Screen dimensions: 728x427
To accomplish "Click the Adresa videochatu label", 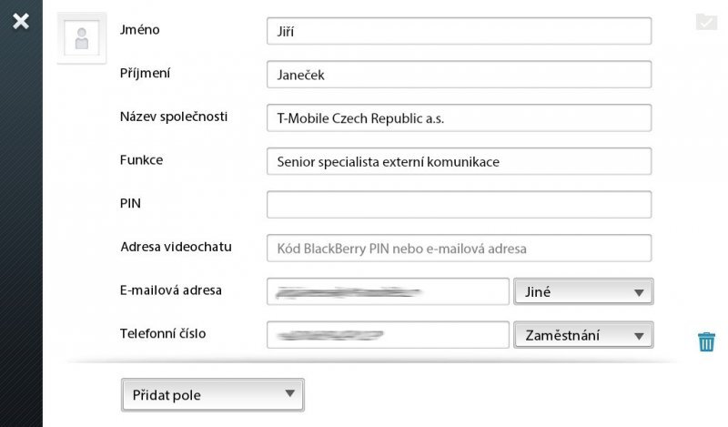I will [174, 247].
